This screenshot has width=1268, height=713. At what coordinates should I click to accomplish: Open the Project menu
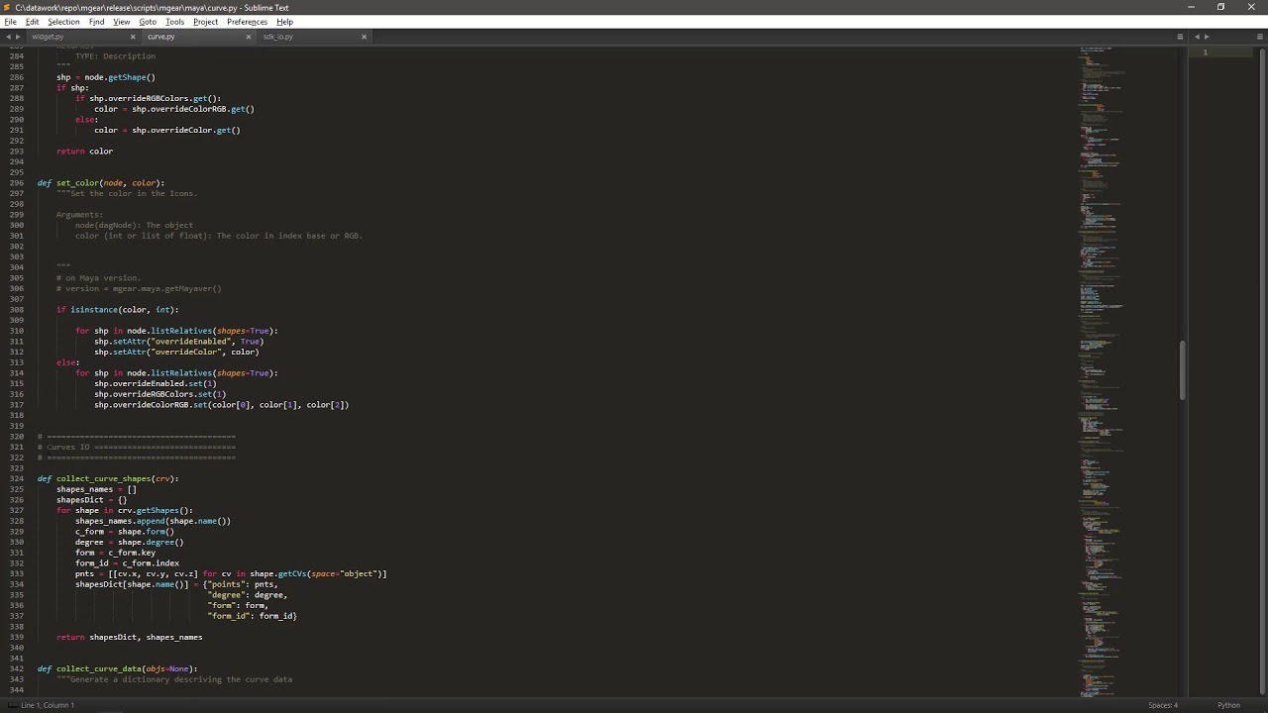click(x=206, y=22)
